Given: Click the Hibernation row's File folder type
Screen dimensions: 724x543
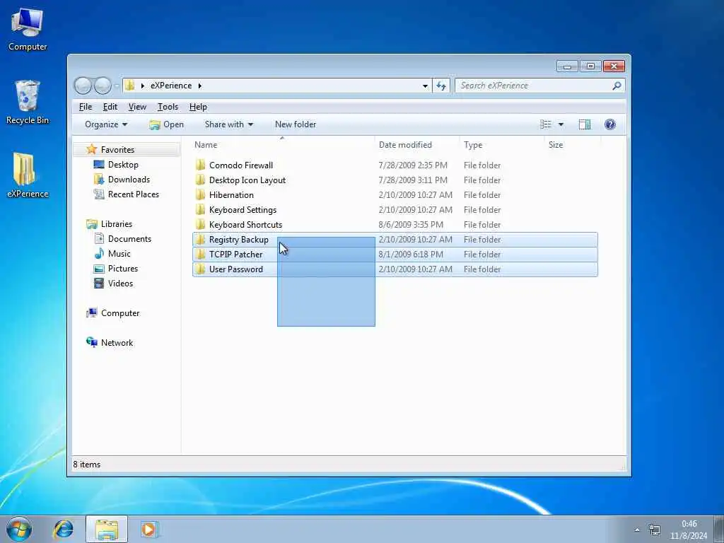Looking at the screenshot, I should [482, 195].
